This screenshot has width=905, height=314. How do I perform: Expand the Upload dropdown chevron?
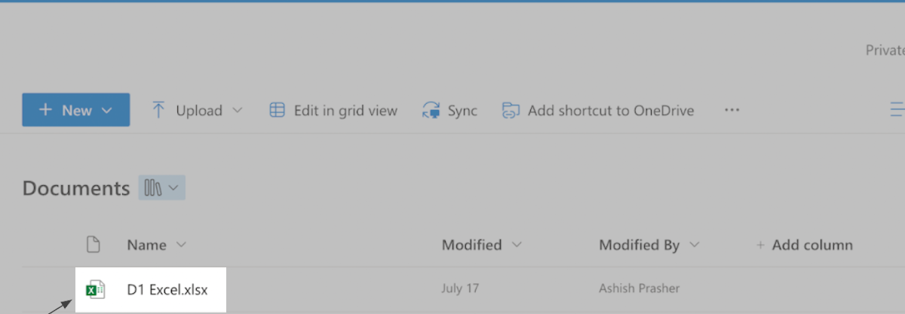238,111
